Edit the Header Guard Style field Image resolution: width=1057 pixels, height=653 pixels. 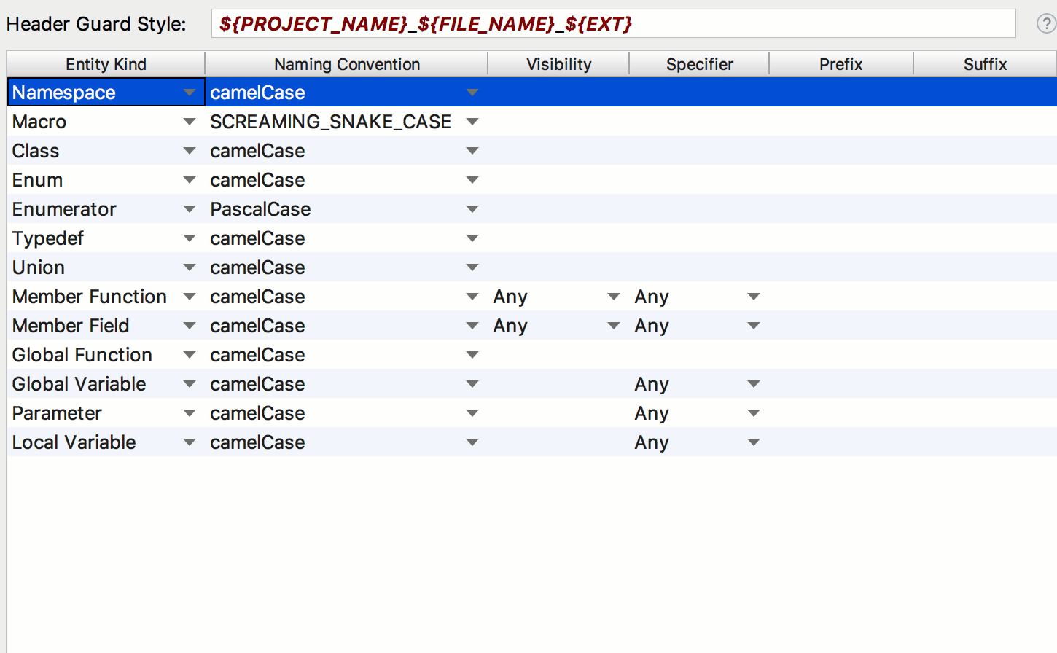click(x=612, y=24)
